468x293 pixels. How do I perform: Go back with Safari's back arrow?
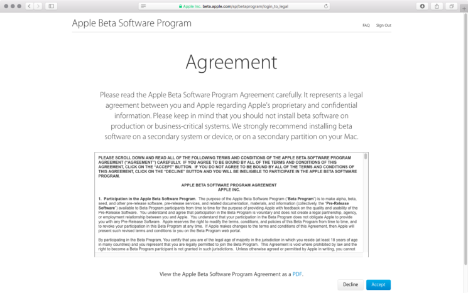(30, 6)
